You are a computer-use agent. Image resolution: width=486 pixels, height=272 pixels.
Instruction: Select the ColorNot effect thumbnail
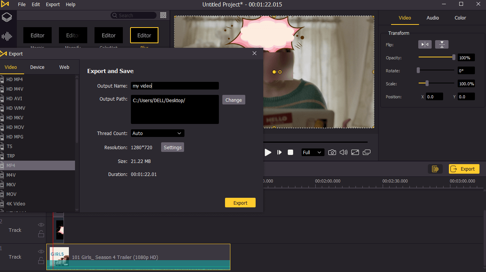[x=109, y=35]
